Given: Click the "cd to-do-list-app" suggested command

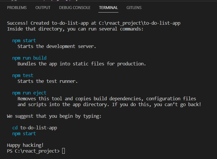Looking at the screenshot, I should point(34,128).
